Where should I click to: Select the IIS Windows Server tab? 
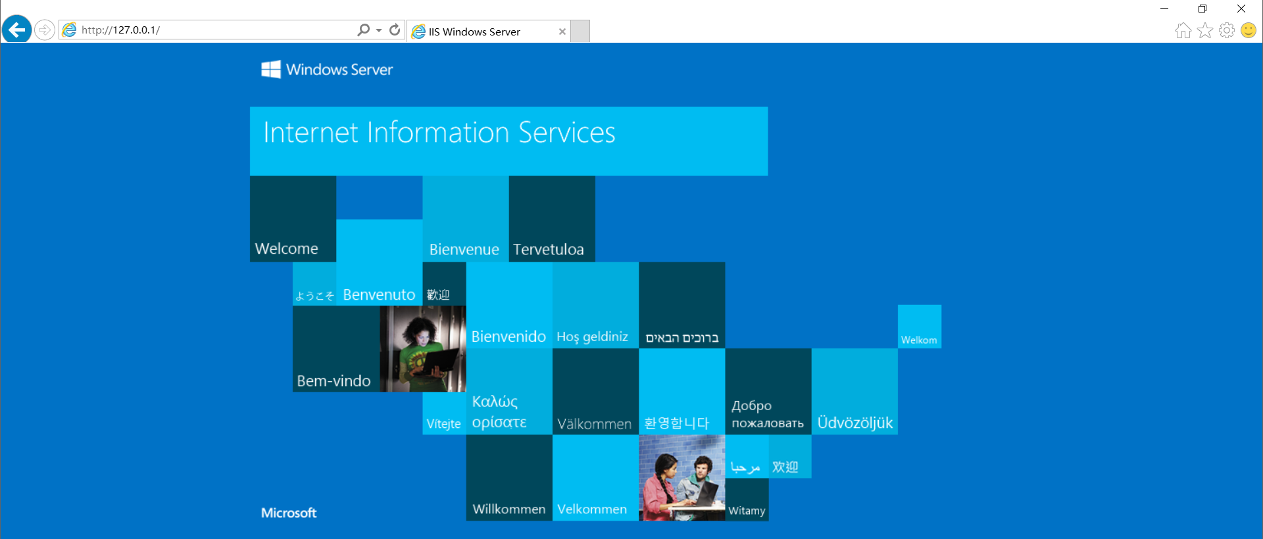[x=488, y=32]
